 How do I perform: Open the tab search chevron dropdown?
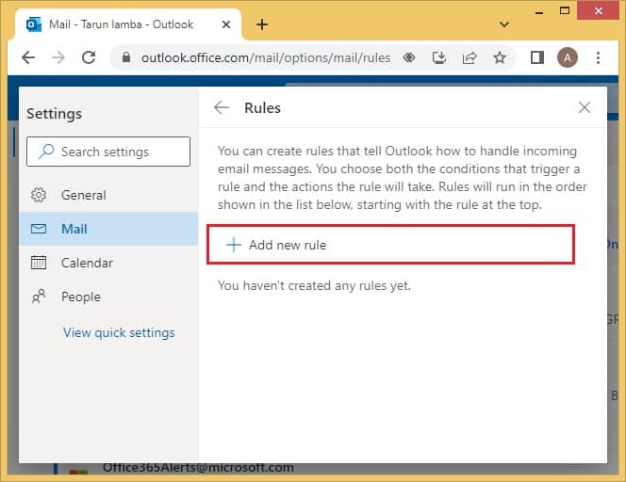click(x=504, y=24)
